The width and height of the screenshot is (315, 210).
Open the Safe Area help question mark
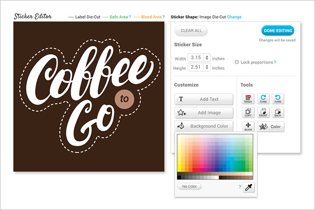point(130,17)
